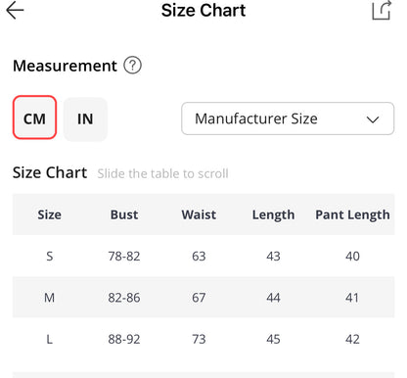
Task: Go back using the arrow icon
Action: pos(15,11)
